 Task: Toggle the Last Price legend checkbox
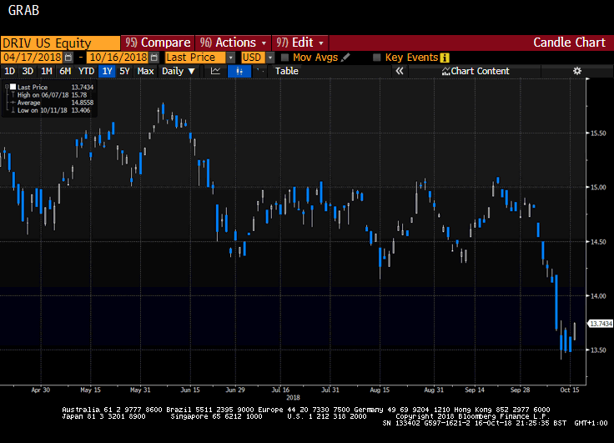(13, 87)
